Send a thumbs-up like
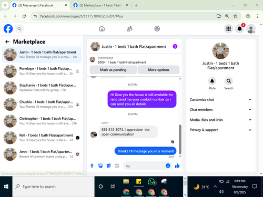The height and width of the screenshot is (197, 263). point(177,165)
